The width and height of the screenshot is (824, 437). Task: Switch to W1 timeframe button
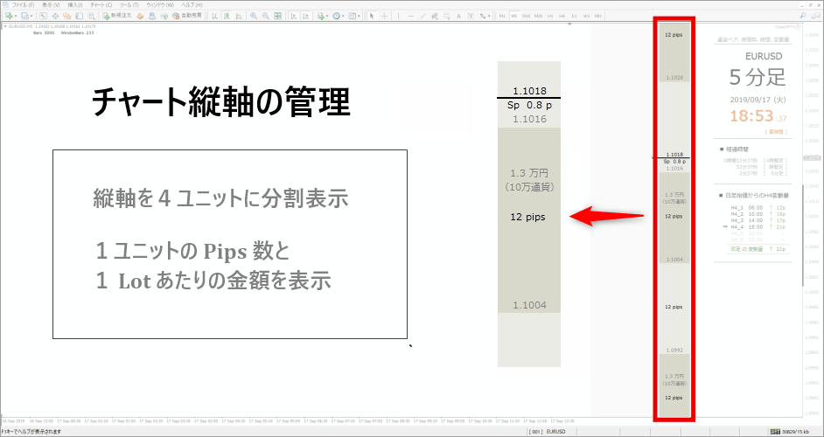tap(586, 16)
